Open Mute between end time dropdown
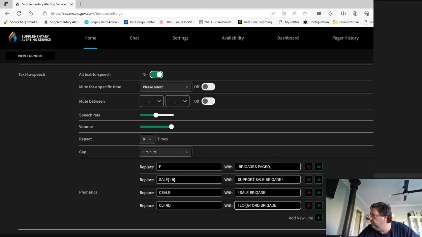422x237 pixels. tap(177, 101)
